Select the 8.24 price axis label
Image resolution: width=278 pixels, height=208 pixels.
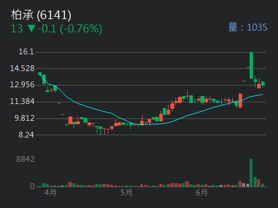pos(26,135)
